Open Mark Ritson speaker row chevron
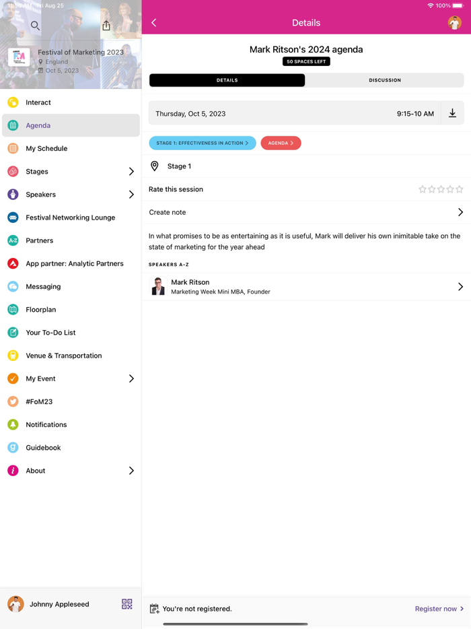Screen dimensions: 471x629 (x=461, y=286)
